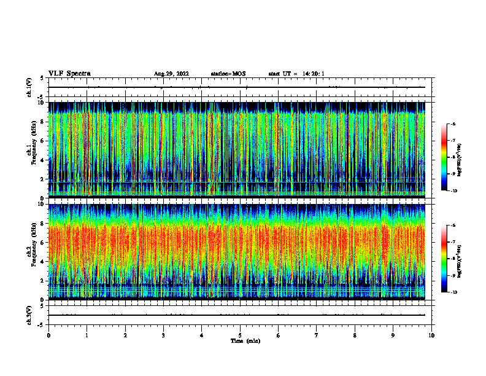Click the ch.1 spectrogram color bar
Viewport: 486px width, 376px height.
coord(444,157)
